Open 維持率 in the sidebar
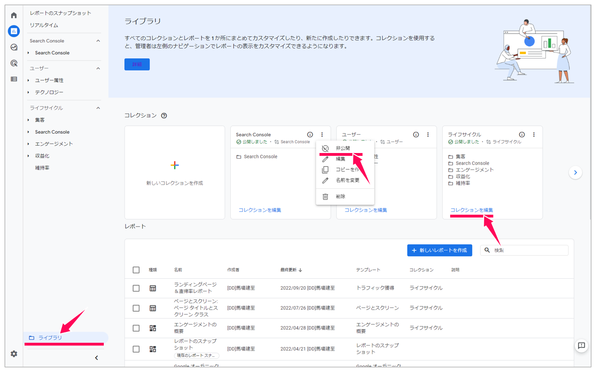The width and height of the screenshot is (596, 371). point(42,168)
